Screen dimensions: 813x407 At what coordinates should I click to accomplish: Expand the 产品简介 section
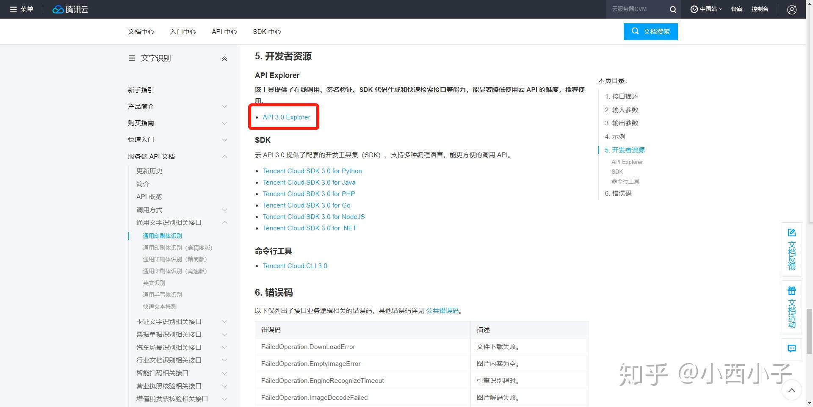pyautogui.click(x=224, y=107)
